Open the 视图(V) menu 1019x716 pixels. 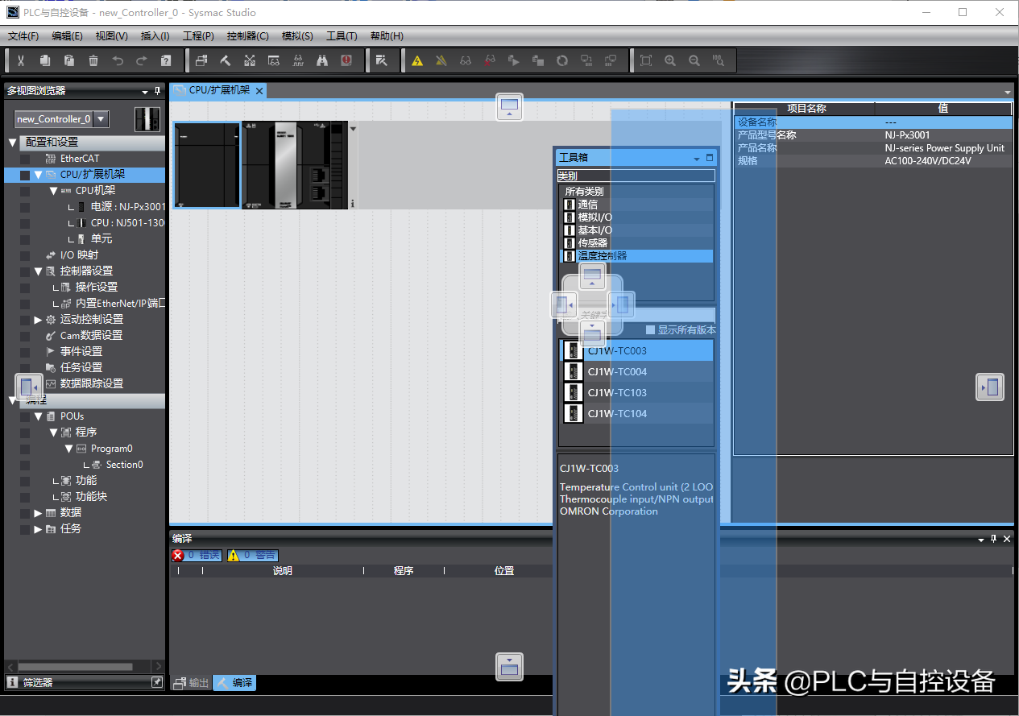click(111, 36)
